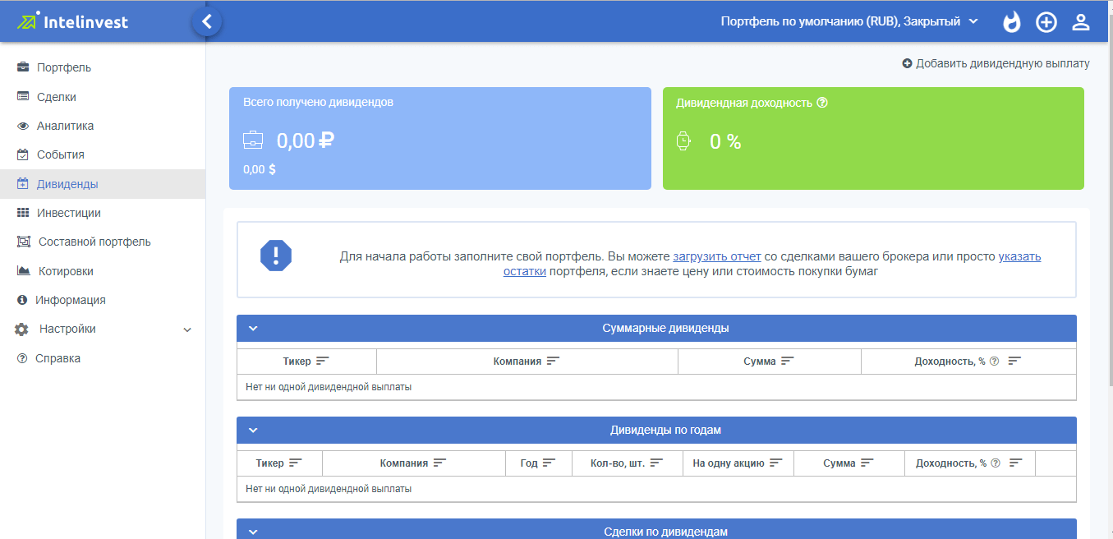Image resolution: width=1113 pixels, height=539 pixels.
Task: Collapse the Дивиденды по годам panel
Action: point(253,431)
